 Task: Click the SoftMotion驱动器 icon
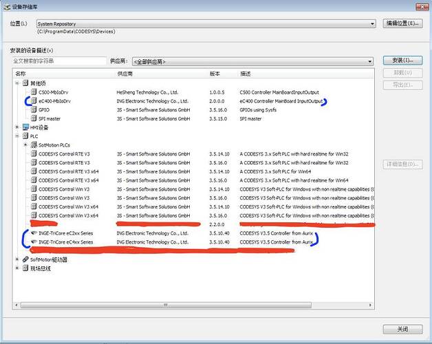[x=25, y=259]
